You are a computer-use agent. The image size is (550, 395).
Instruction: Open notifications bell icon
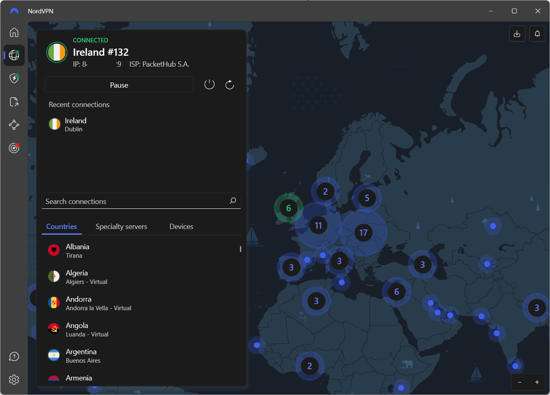point(537,34)
